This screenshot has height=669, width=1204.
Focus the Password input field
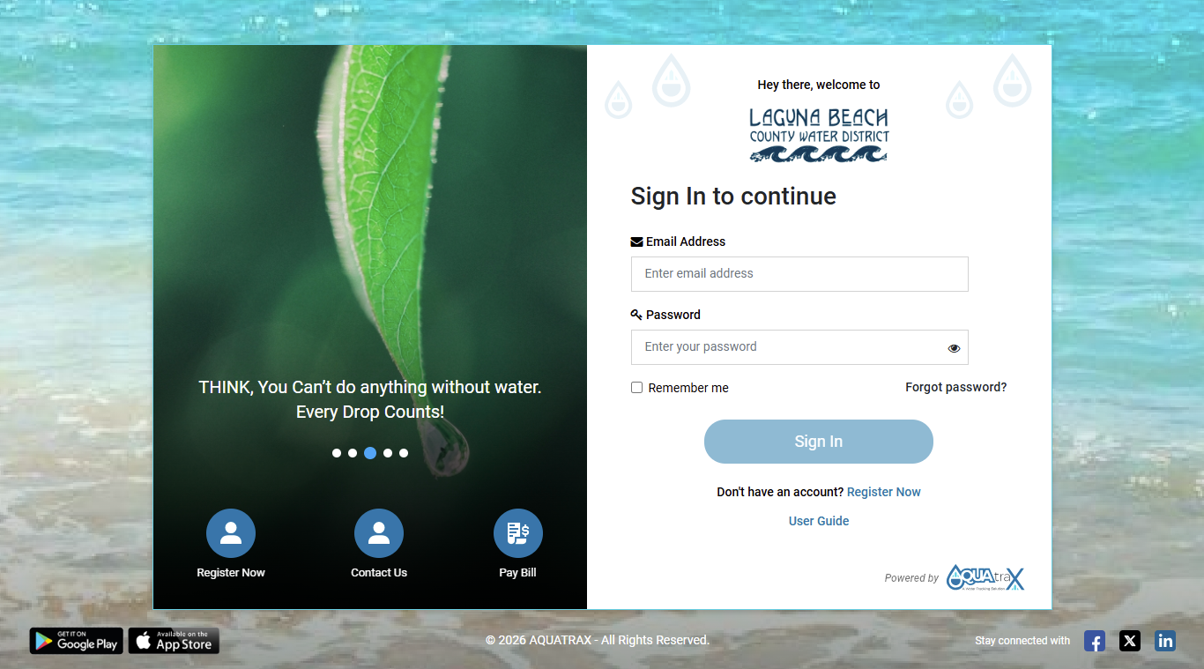point(799,347)
